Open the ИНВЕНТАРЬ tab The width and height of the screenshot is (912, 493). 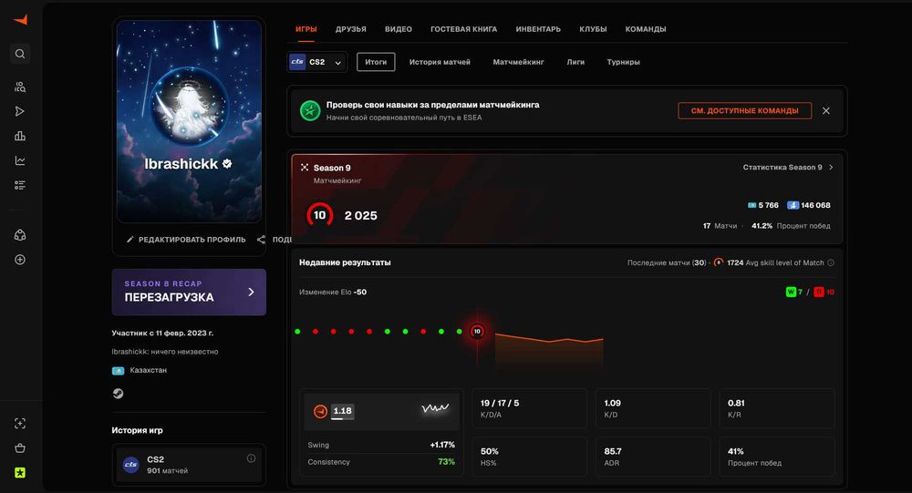tap(538, 29)
